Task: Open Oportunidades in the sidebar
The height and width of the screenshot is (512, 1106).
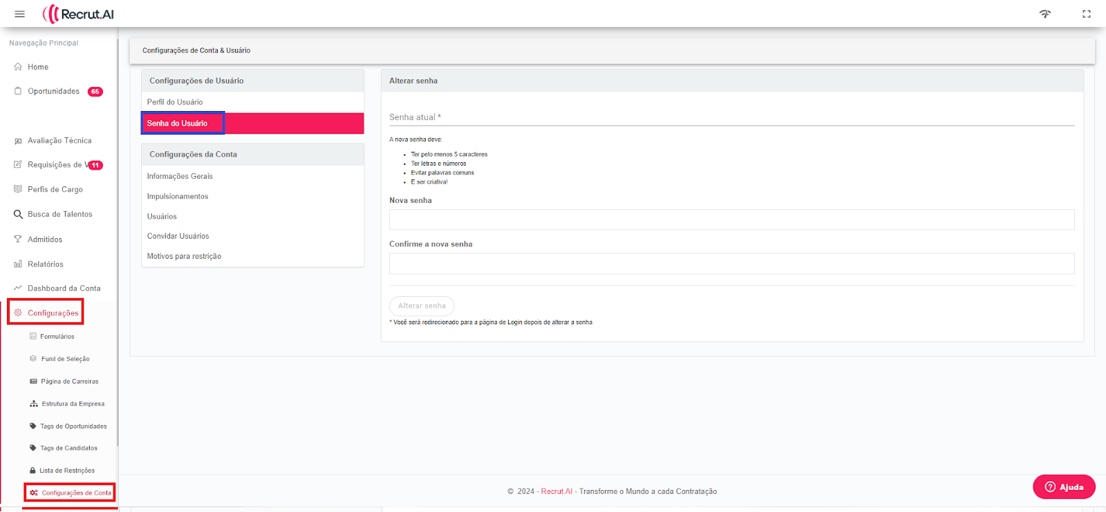Action: 53,91
